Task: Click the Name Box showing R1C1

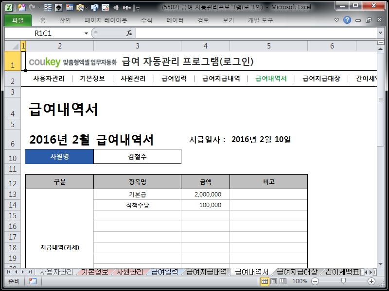Action: (x=43, y=33)
